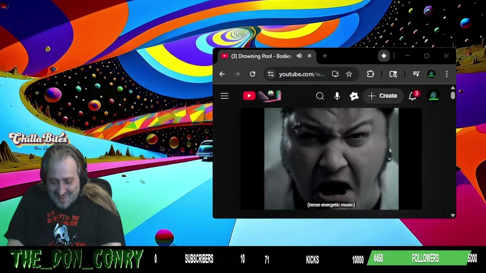This screenshot has width=486, height=273.
Task: Open the Chrome profile avatar
Action: (431, 74)
